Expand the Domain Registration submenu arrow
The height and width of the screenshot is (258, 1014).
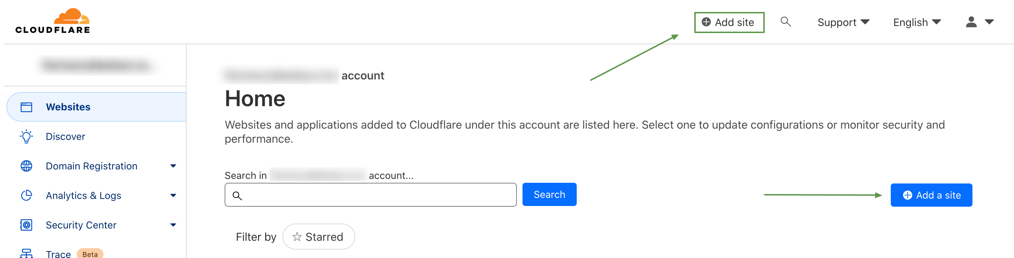coord(173,166)
